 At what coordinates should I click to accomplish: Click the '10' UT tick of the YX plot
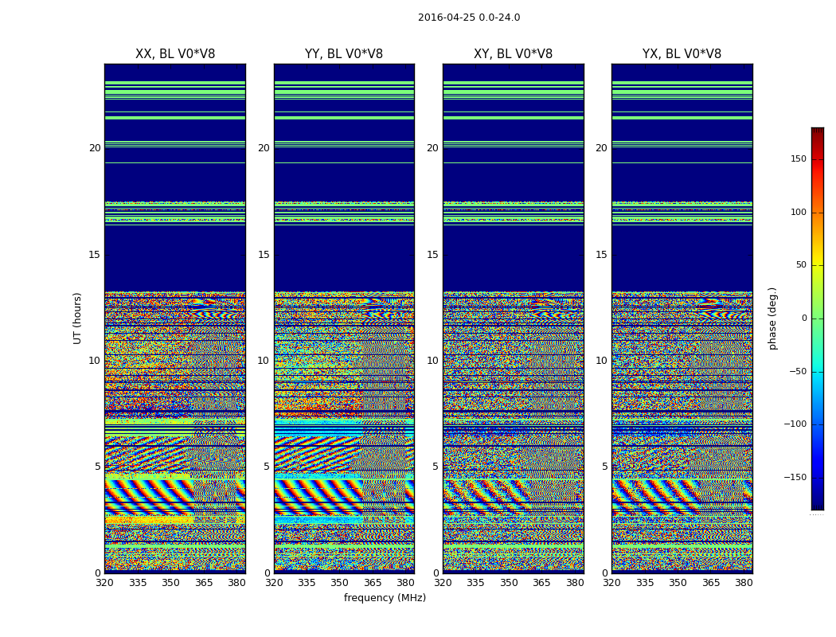click(602, 361)
